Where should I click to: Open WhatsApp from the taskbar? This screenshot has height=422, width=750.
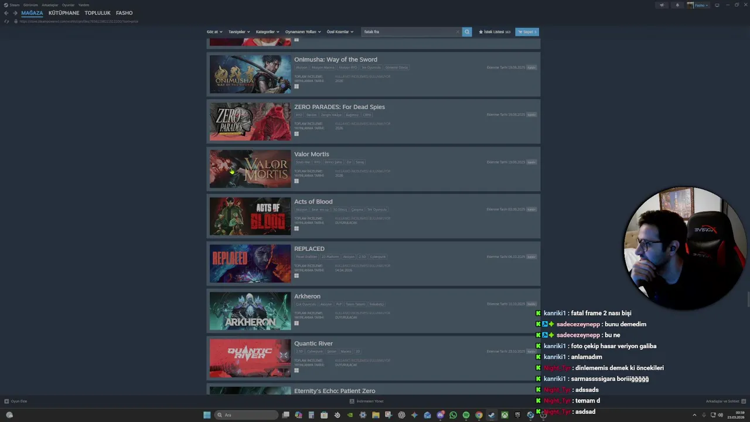click(453, 415)
